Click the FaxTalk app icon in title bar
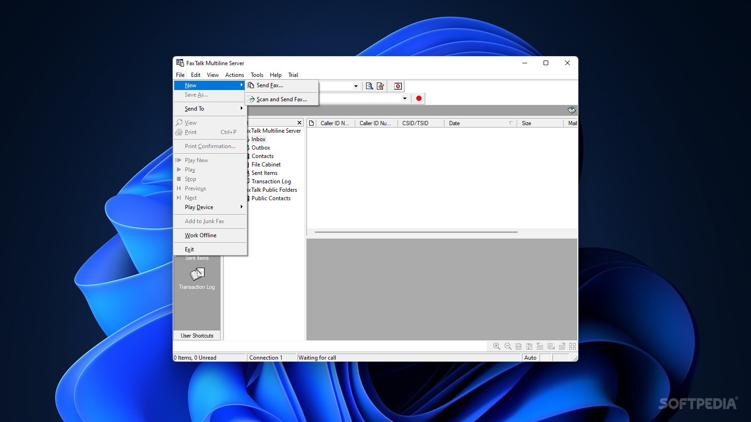 pyautogui.click(x=180, y=63)
